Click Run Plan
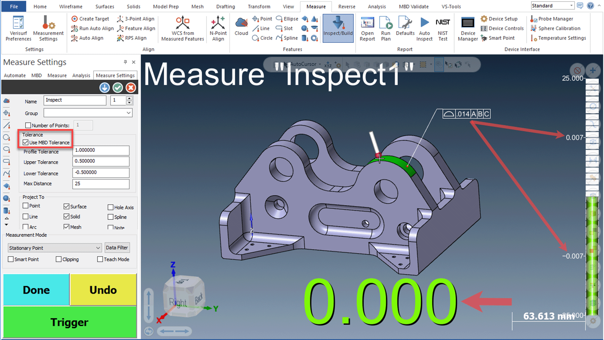The image size is (604, 340). [386, 28]
